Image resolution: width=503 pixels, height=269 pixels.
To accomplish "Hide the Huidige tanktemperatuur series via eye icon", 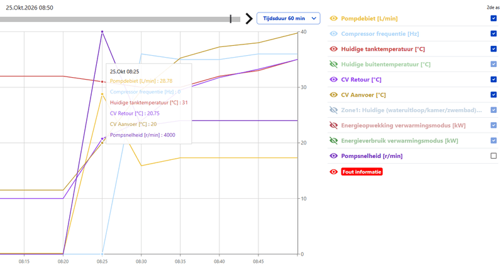I will click(x=334, y=49).
